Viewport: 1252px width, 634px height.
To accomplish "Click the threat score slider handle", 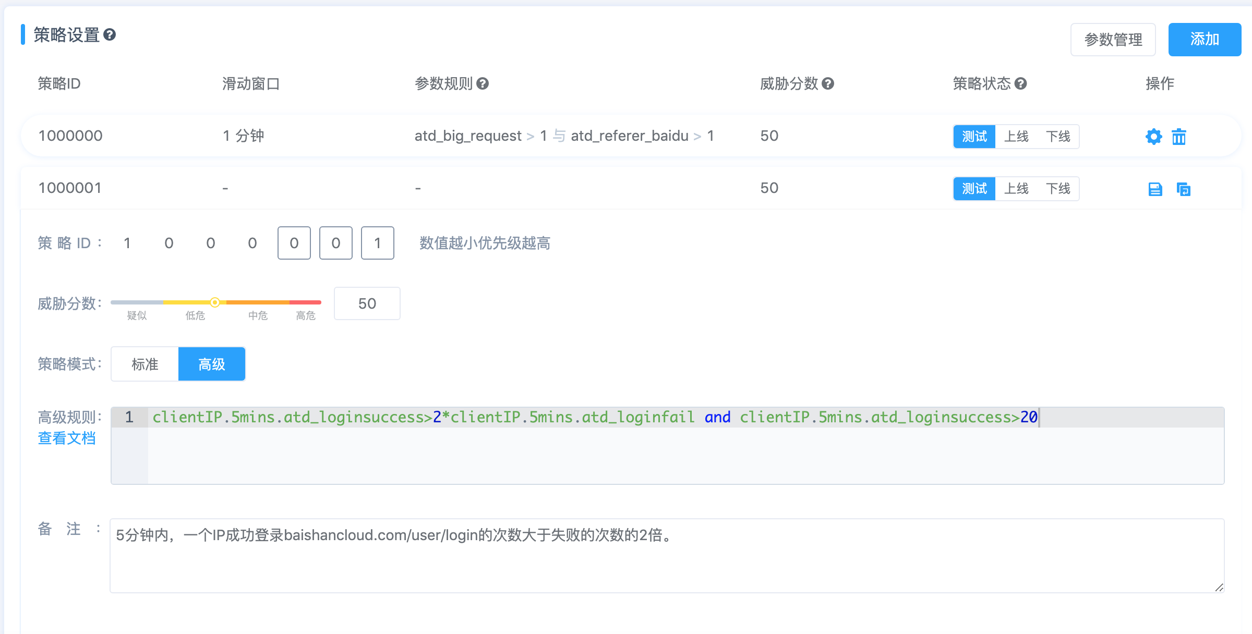I will 215,302.
